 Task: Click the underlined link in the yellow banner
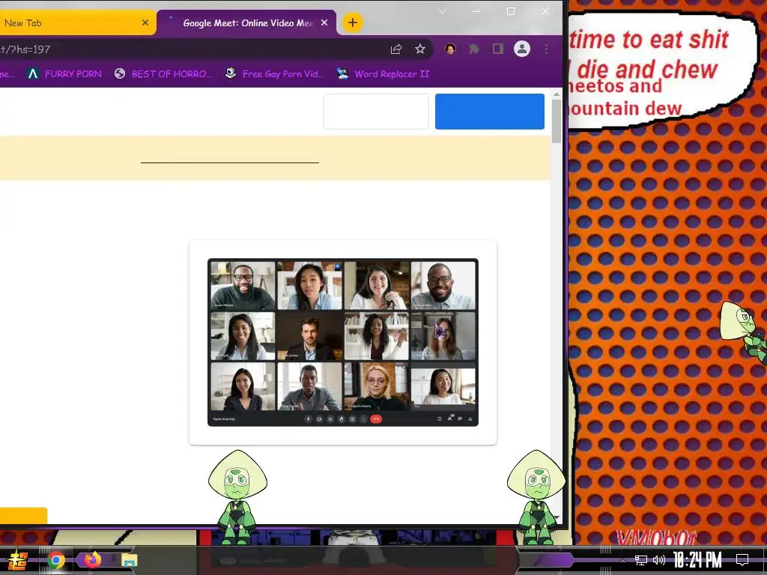(x=230, y=159)
